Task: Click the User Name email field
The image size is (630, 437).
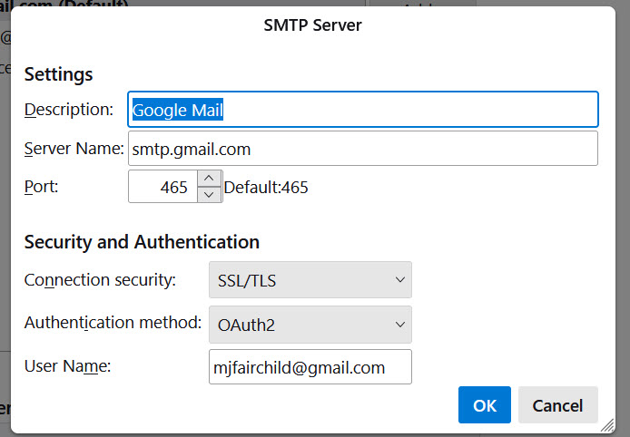Action: pos(310,367)
